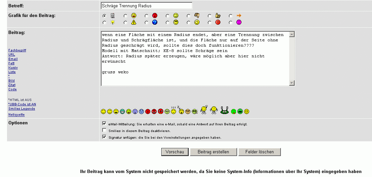
Task: Select radio button for thumbs-down graphic
Action: 188,16
